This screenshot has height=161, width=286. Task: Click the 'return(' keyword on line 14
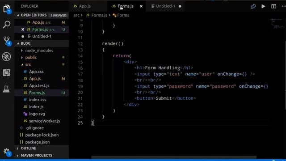click(x=122, y=56)
